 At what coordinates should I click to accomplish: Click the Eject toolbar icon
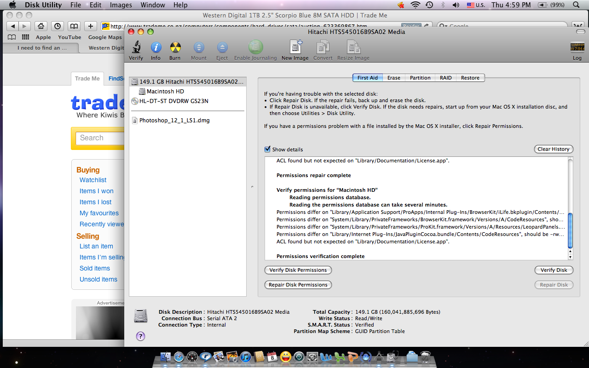tap(222, 47)
